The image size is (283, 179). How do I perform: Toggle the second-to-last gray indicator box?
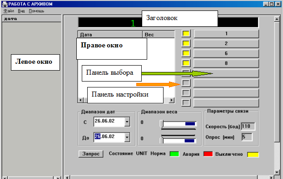(186, 93)
